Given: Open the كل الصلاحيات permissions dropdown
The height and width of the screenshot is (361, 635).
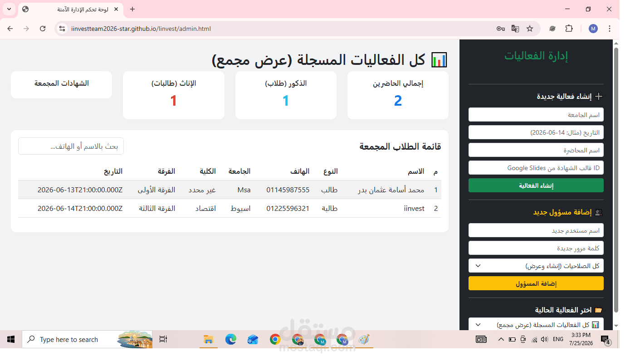Looking at the screenshot, I should tap(536, 266).
